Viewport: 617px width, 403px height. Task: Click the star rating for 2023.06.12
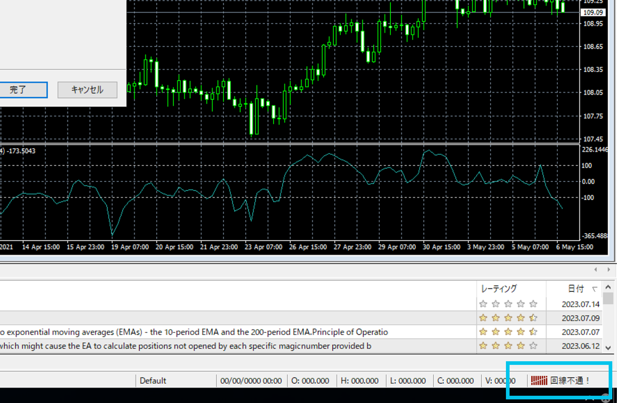(x=508, y=346)
